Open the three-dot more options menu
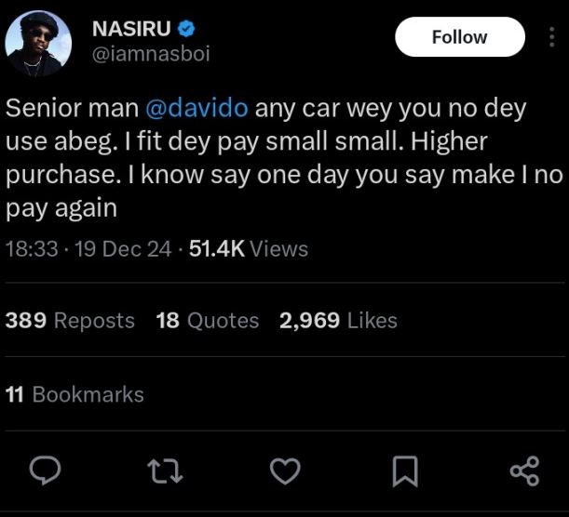The image size is (569, 517). point(549,37)
